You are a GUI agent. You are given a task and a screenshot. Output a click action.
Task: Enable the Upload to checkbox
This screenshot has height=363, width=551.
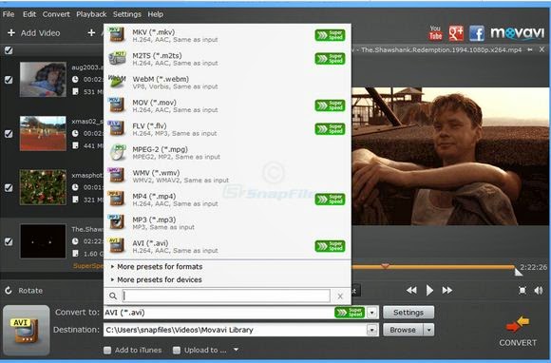pyautogui.click(x=177, y=350)
